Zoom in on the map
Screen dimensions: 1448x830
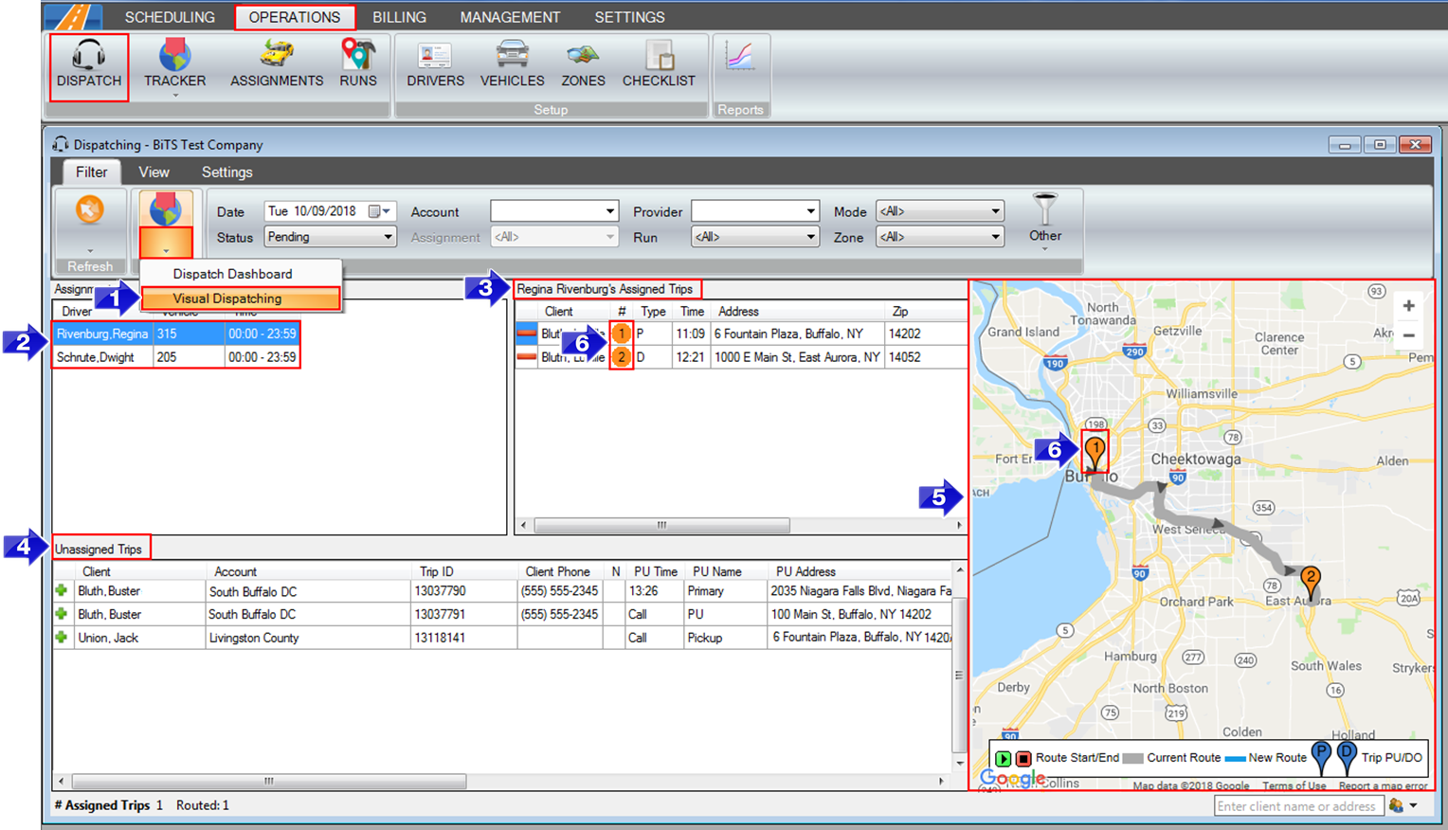click(x=1408, y=306)
